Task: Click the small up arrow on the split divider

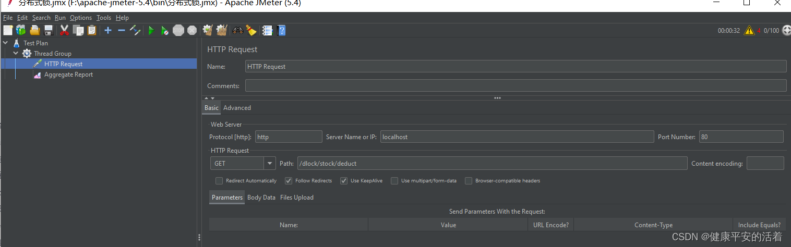Action: [x=207, y=98]
